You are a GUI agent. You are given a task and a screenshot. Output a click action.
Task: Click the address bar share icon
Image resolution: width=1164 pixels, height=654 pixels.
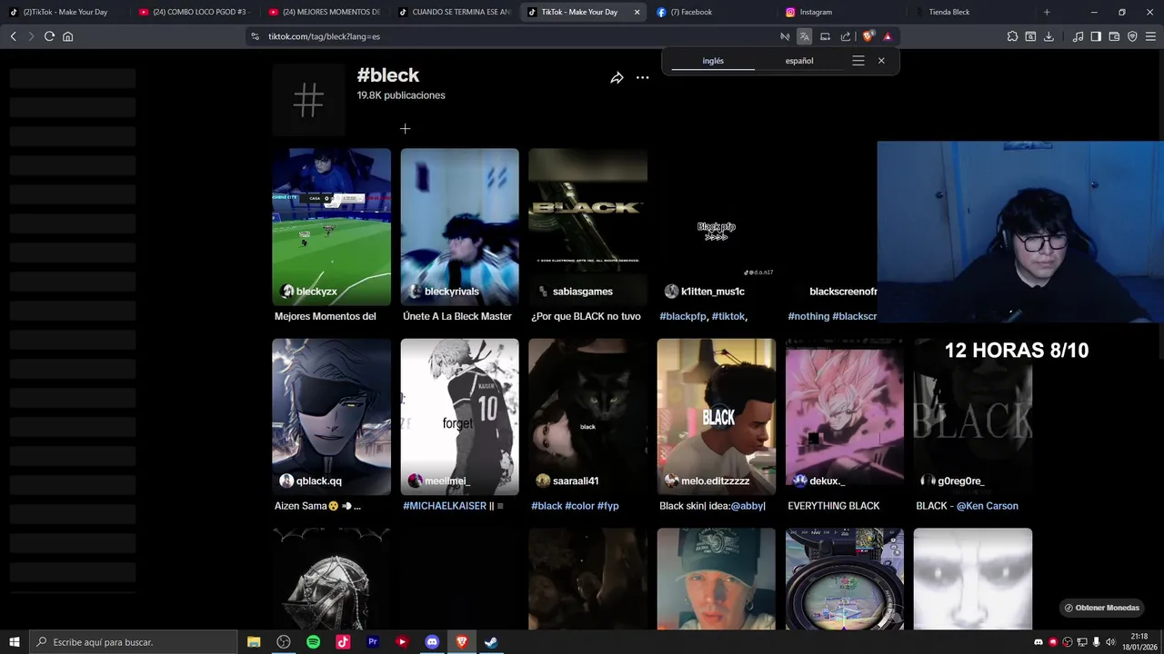846,36
